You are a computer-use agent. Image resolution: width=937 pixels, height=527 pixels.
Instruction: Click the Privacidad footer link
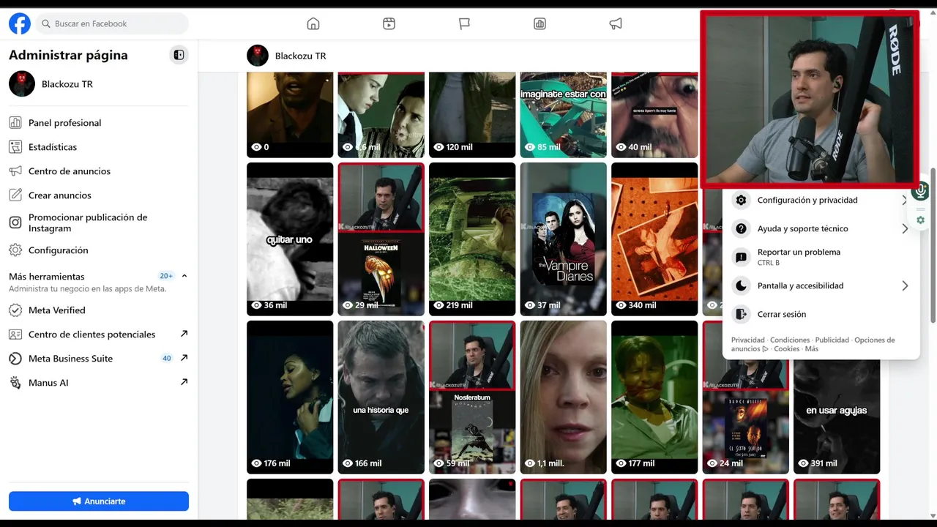pyautogui.click(x=747, y=340)
